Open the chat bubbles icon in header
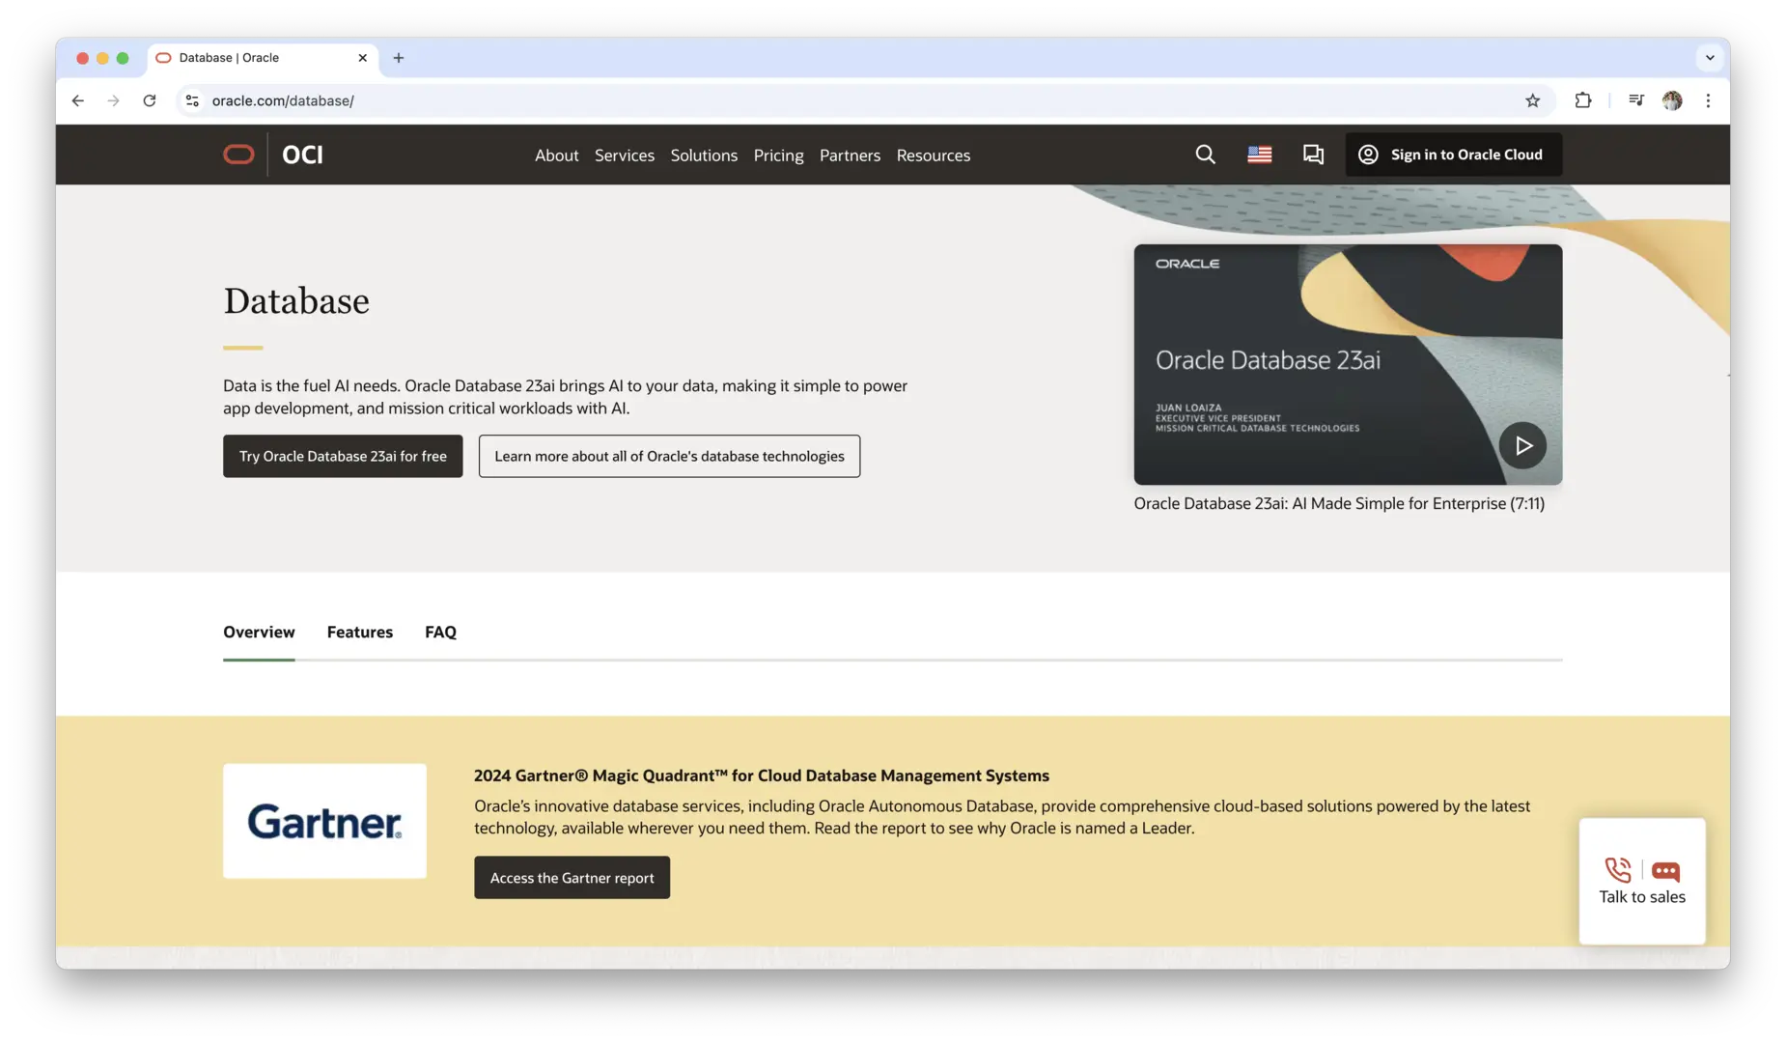This screenshot has height=1043, width=1786. pos(1313,155)
